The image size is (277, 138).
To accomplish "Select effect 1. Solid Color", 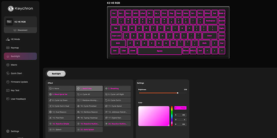I will tap(89, 89).
